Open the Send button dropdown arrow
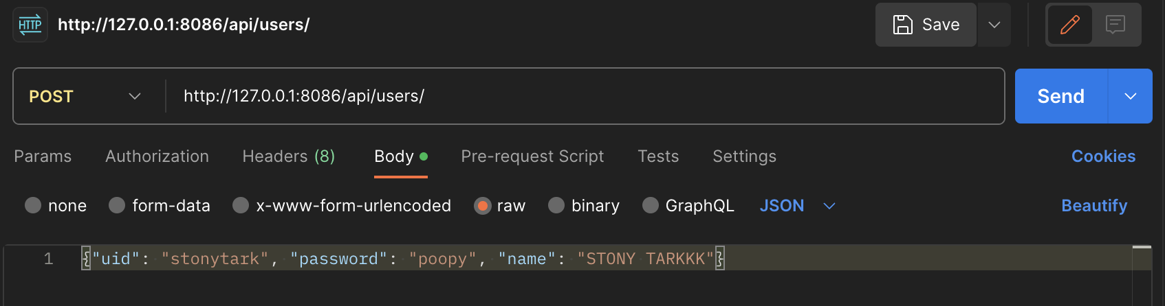 point(1130,96)
